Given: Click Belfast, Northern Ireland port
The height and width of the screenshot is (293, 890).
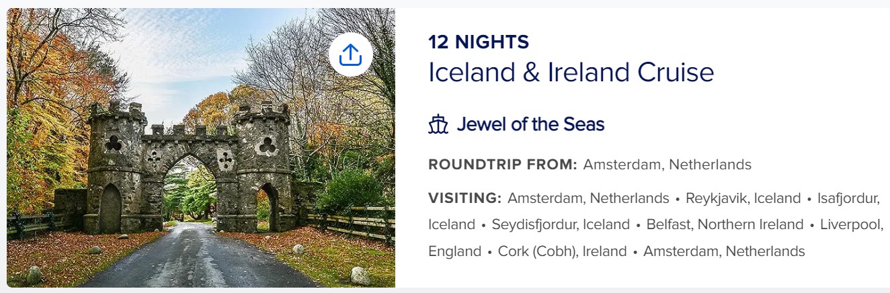Looking at the screenshot, I should click(x=725, y=224).
